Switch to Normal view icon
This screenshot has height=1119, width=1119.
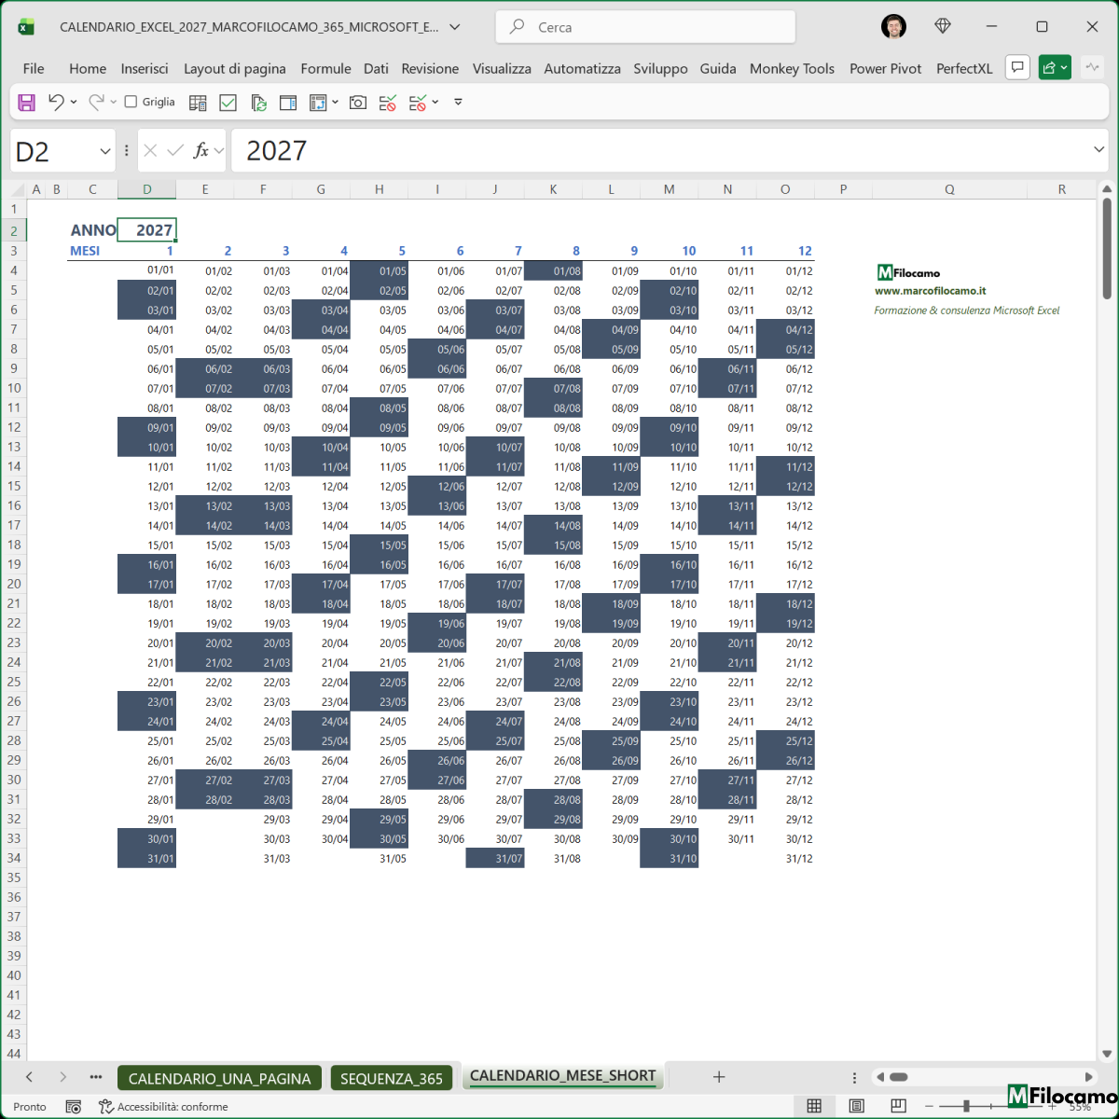pos(814,1107)
